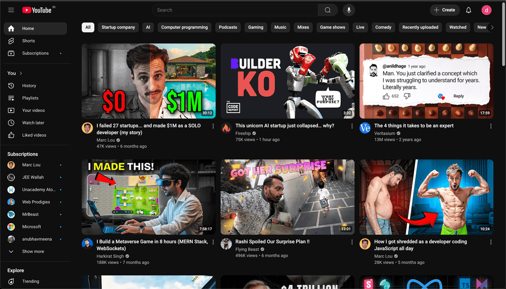506x289 pixels.
Task: Click Fireship channel avatar
Action: pyautogui.click(x=226, y=128)
